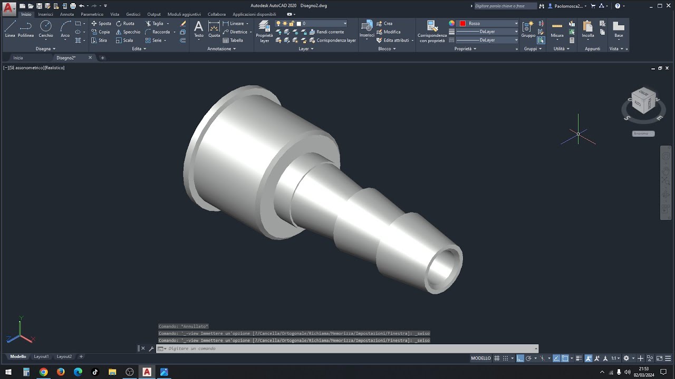
Task: Toggle snap mode in status bar
Action: coord(506,358)
